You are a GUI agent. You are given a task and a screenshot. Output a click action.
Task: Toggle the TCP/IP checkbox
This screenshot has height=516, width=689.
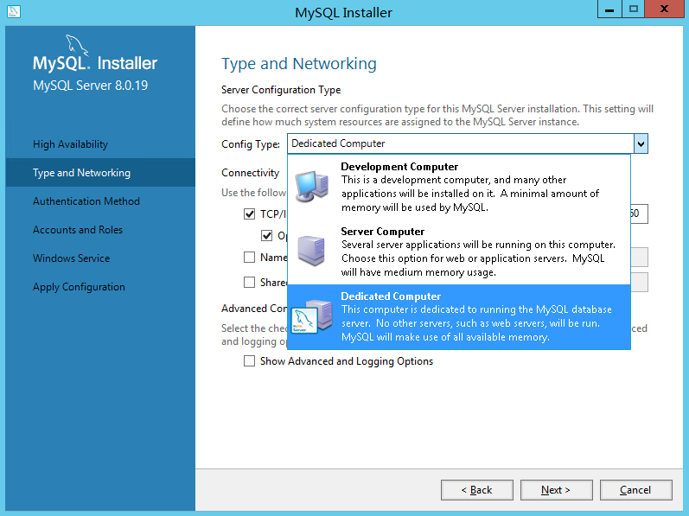click(249, 213)
